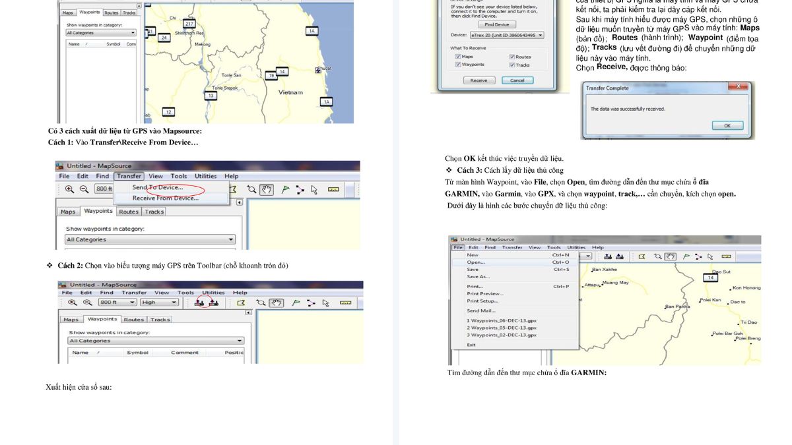The width and height of the screenshot is (792, 445).
Task: Click the yellow ruler measure tool above the Vietnam-road map with File menu
Action: (x=726, y=256)
